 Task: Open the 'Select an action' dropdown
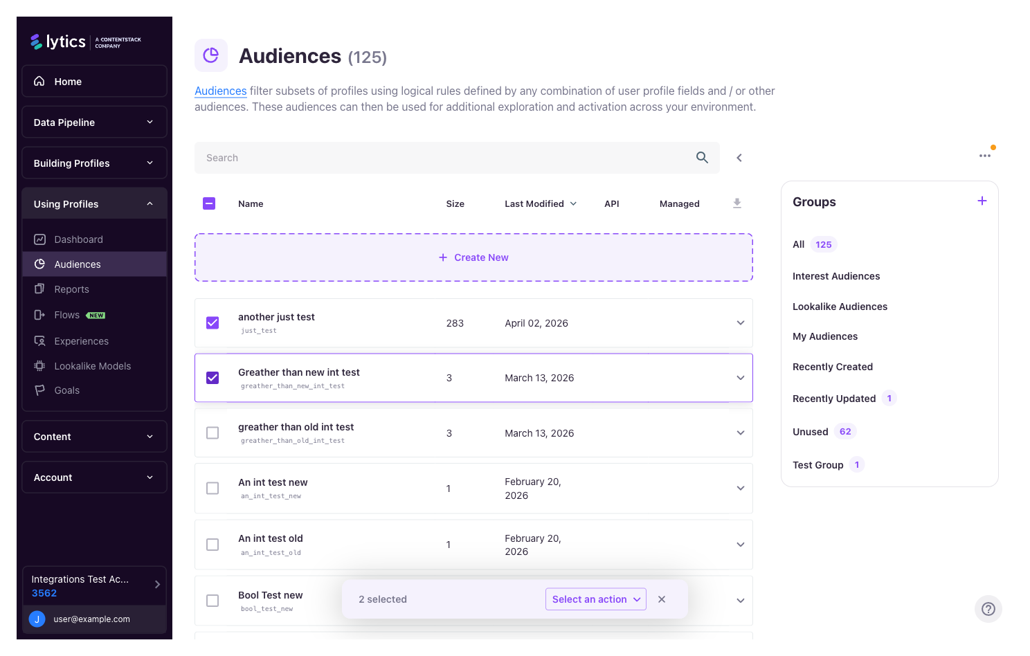(x=595, y=599)
